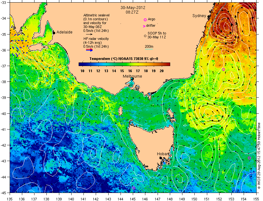Click the longitude axis label "138"
Image resolution: width=263 pixels, height=201 pixels.
click(47, 199)
